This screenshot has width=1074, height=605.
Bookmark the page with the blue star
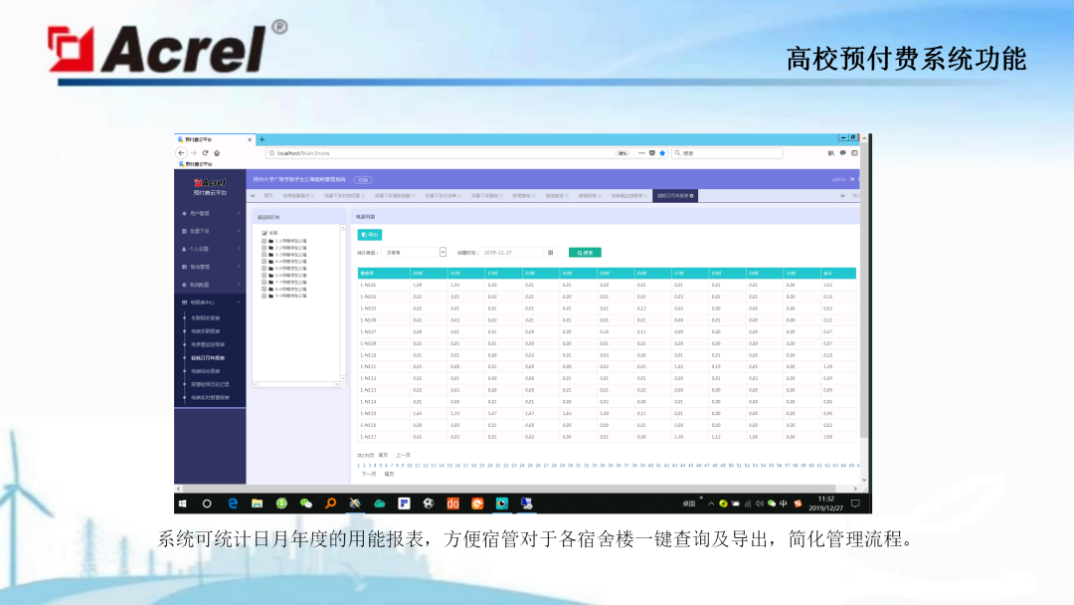[662, 153]
